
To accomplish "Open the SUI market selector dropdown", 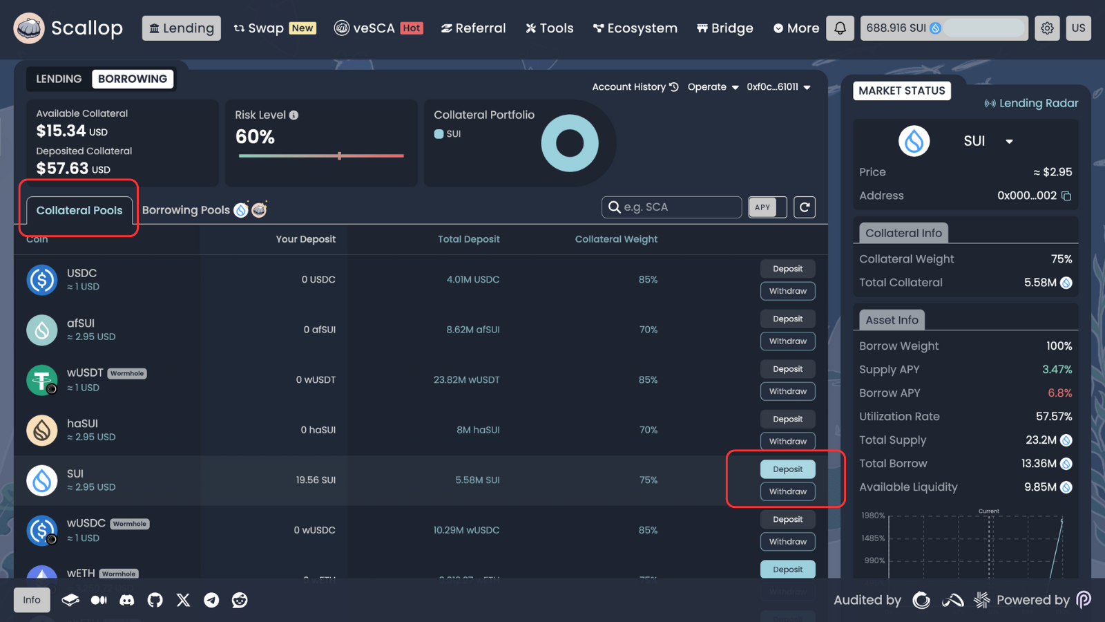I will point(988,141).
